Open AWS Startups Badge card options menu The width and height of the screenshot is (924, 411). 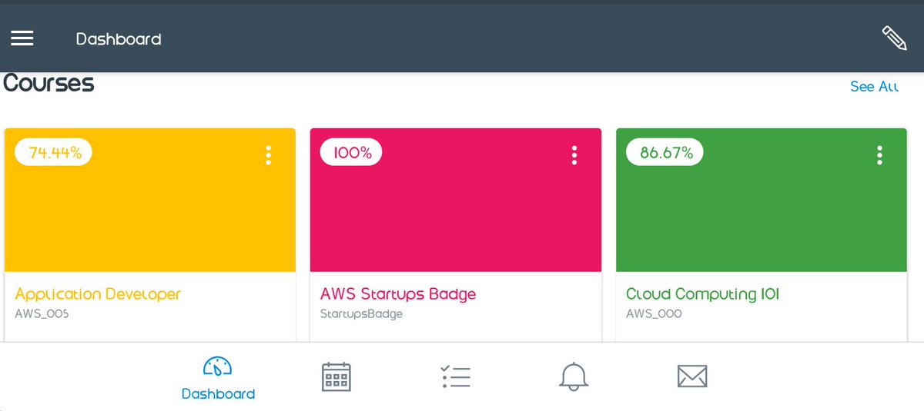(574, 155)
